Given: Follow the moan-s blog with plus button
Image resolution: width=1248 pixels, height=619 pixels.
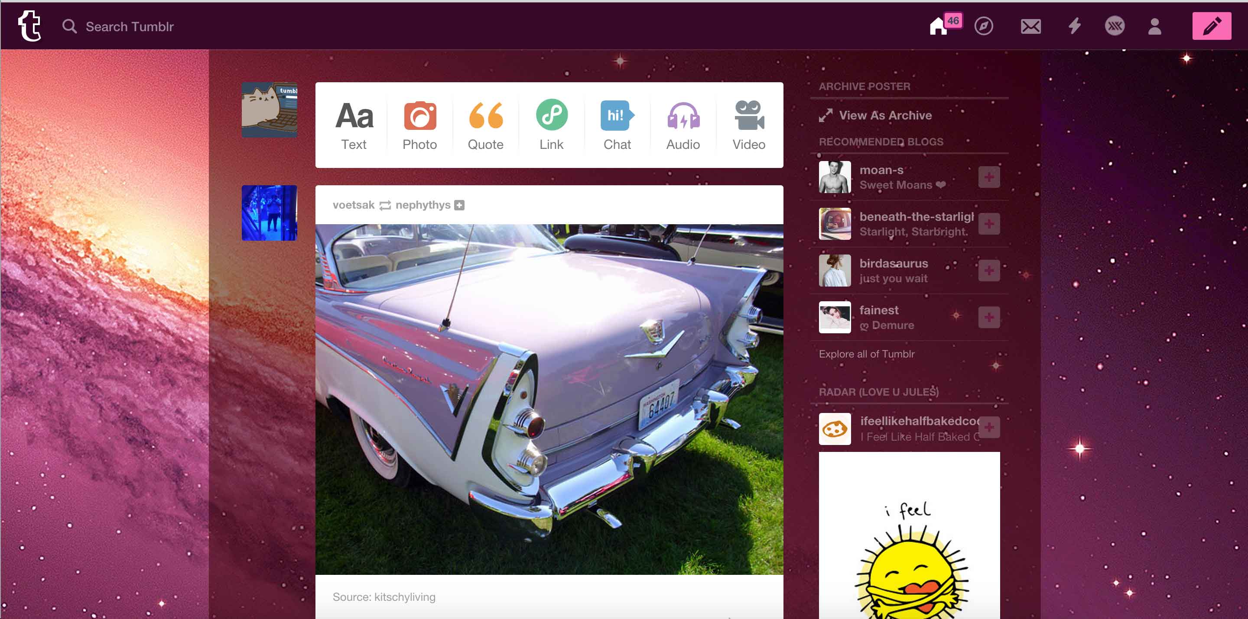Looking at the screenshot, I should pos(989,177).
